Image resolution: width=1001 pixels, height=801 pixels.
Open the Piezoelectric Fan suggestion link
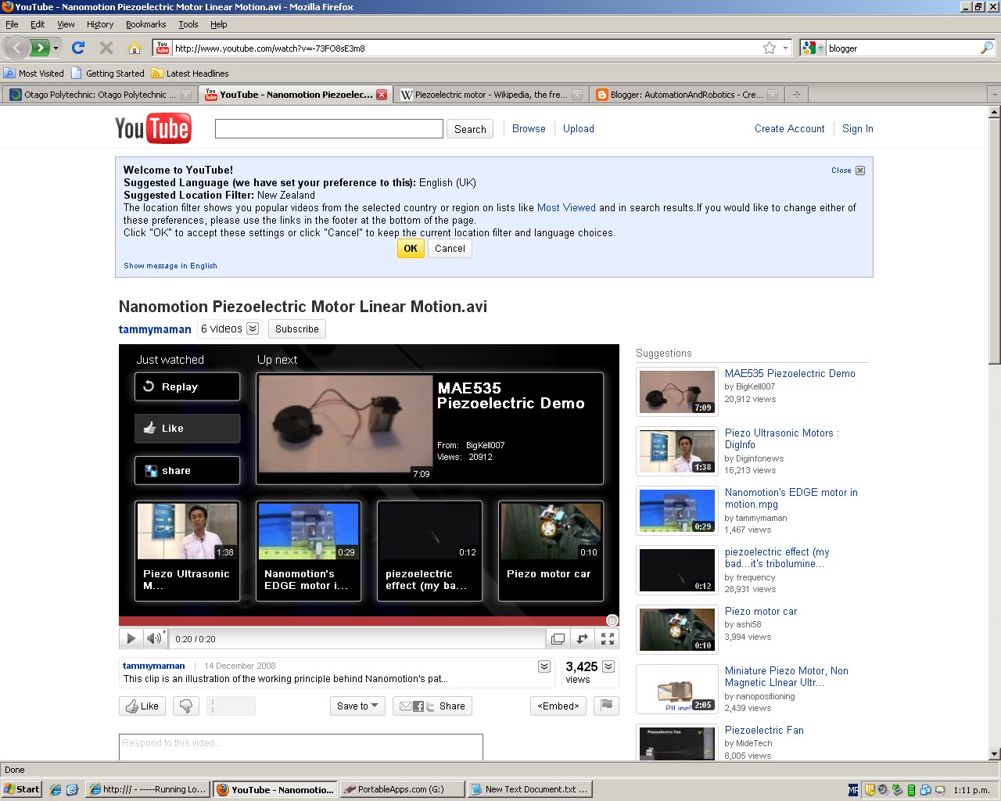pos(764,730)
